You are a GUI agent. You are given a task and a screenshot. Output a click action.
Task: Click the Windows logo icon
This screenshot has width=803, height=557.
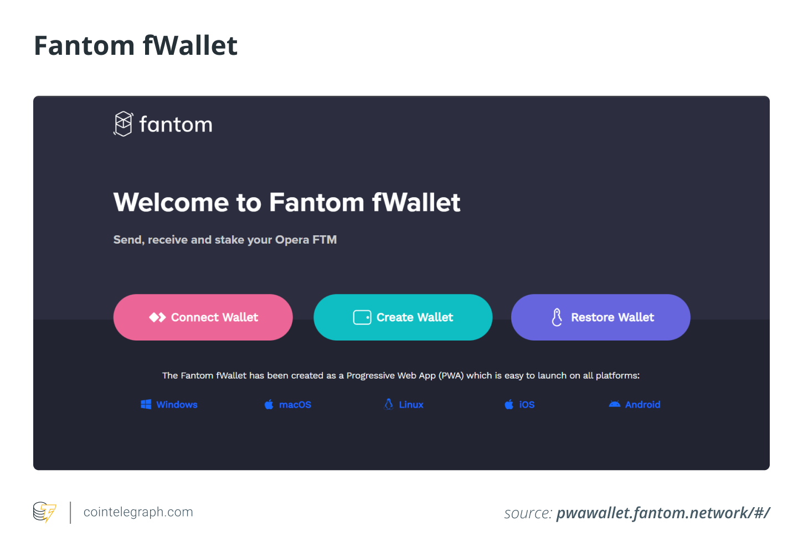146,405
